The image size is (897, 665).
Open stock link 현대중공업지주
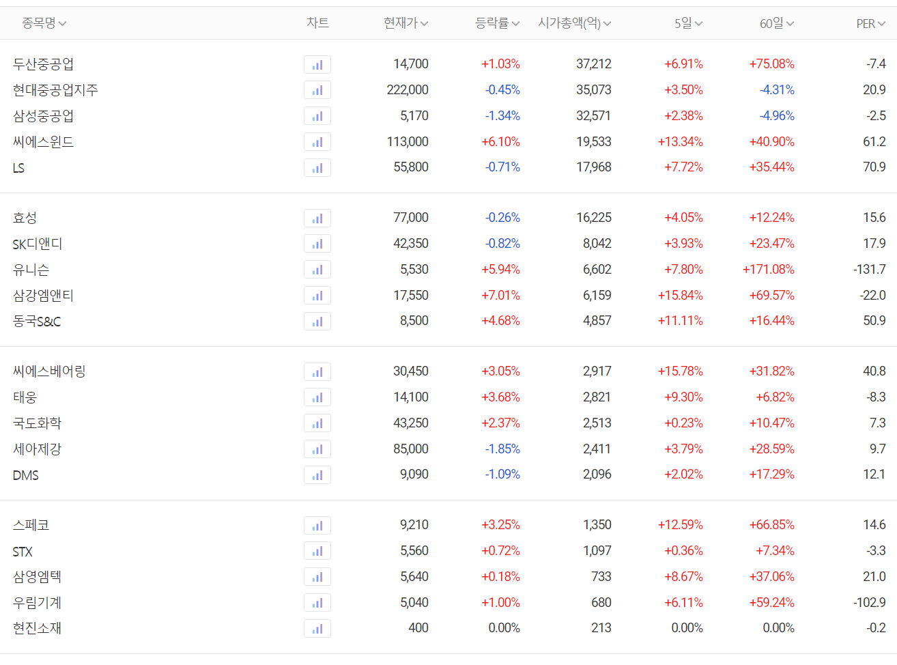point(55,90)
